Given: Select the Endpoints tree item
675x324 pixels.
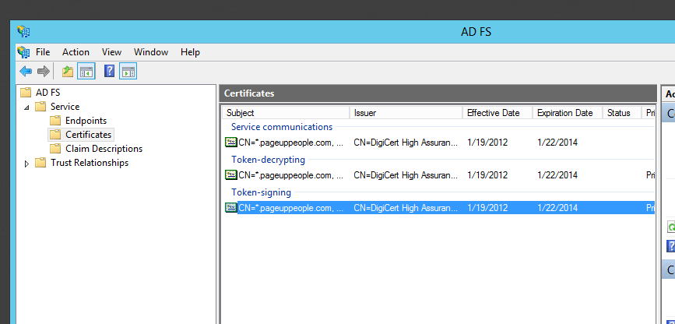Looking at the screenshot, I should 86,121.
